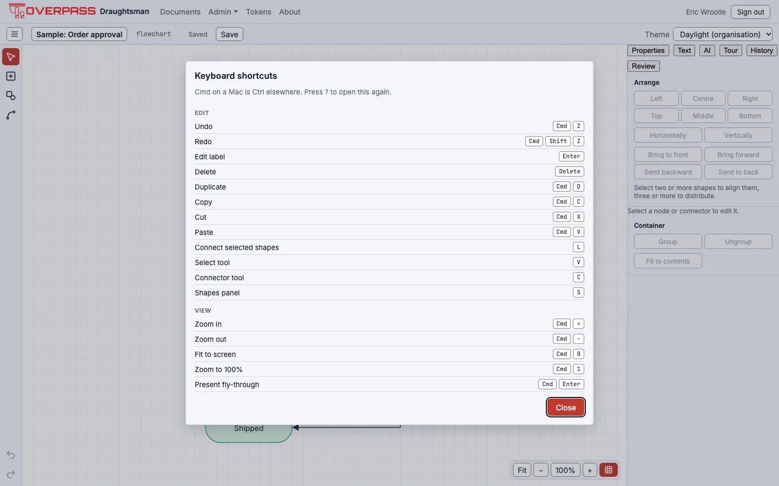Screen dimensions: 779x486
Task: Go to the Tokens page
Action: click(259, 12)
